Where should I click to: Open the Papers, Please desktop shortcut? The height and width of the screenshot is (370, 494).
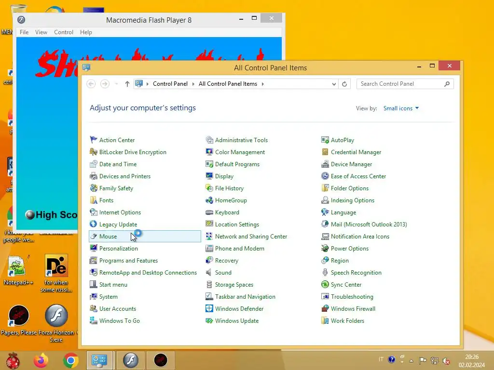pyautogui.click(x=19, y=320)
